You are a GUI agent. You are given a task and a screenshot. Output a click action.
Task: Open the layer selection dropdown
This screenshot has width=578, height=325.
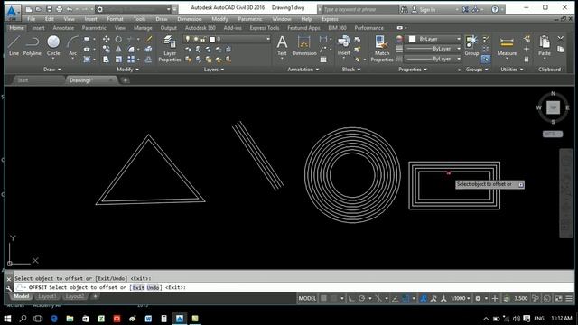tap(227, 39)
